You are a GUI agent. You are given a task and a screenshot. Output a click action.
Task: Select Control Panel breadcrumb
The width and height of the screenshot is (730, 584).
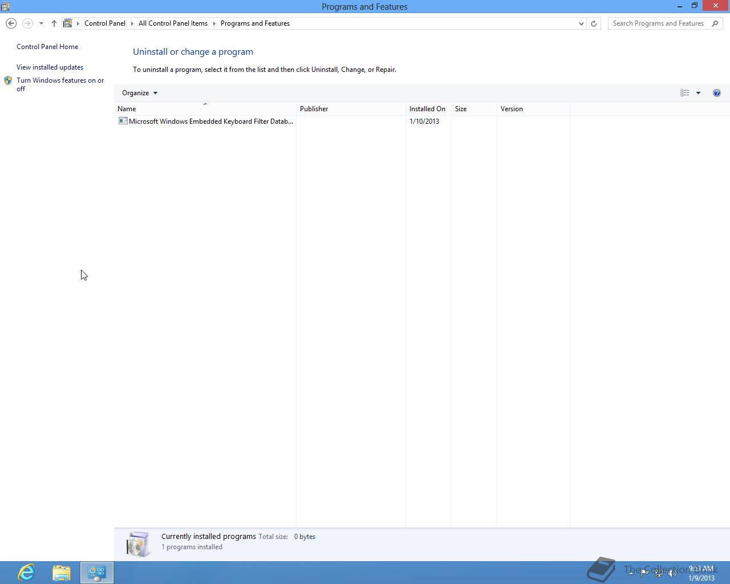click(105, 23)
